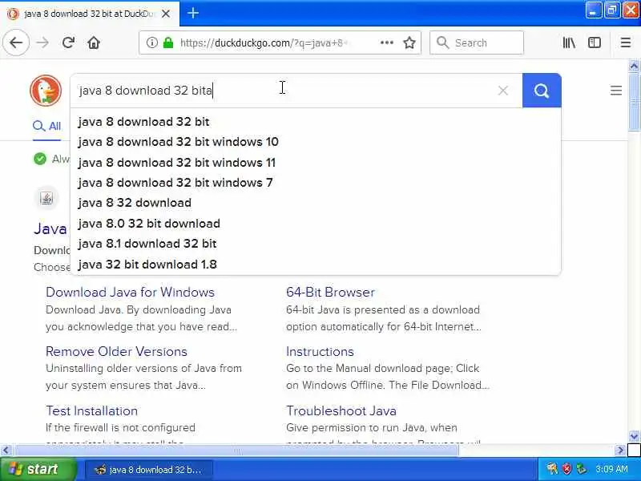Click the horizontal scrollbar left arrow
The height and width of the screenshot is (481, 641).
pyautogui.click(x=6, y=451)
